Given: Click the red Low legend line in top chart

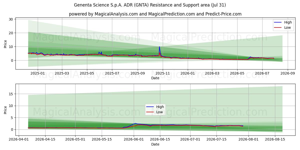Looking at the screenshot, I should (x=277, y=27).
